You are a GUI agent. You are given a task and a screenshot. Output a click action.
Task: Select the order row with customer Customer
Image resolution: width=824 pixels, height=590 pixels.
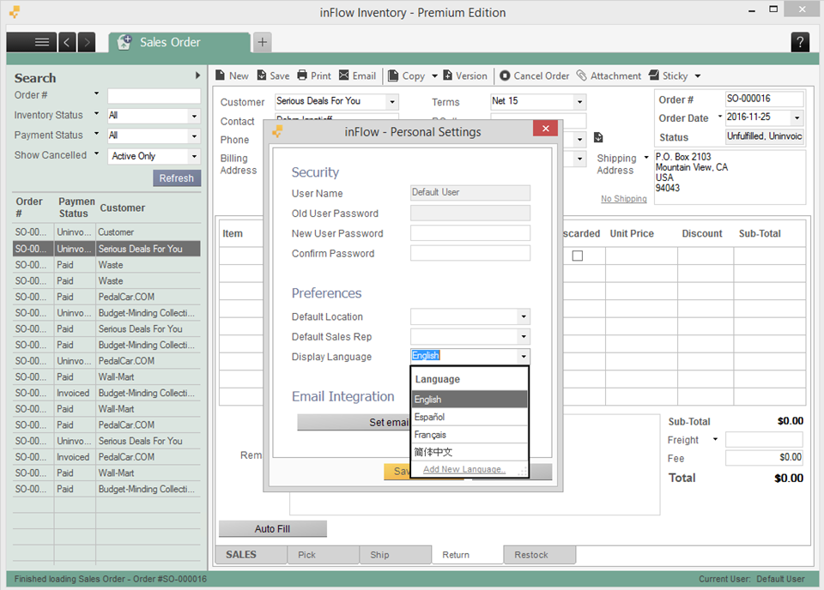[106, 232]
